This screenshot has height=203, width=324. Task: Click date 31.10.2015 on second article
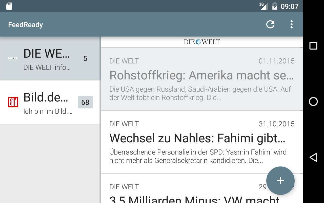click(277, 124)
